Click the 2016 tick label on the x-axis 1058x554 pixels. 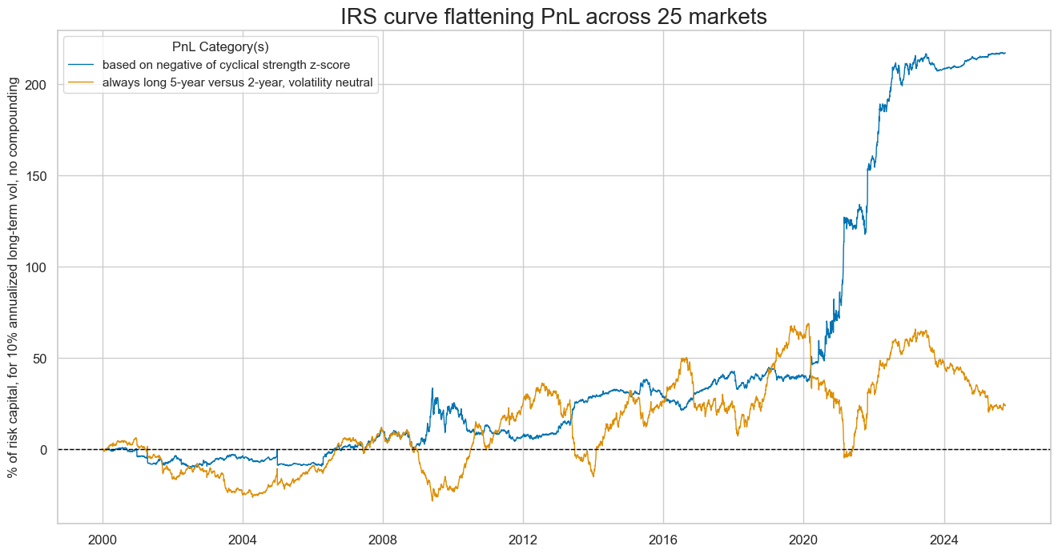664,540
